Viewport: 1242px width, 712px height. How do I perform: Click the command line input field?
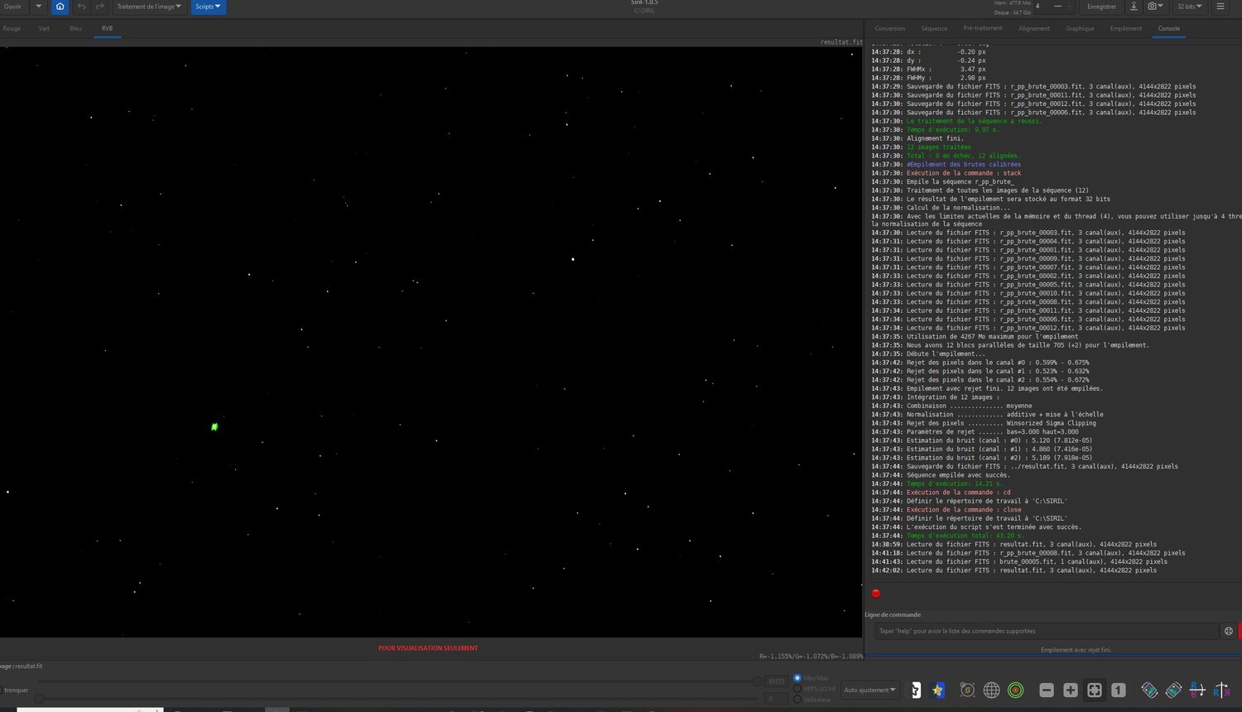[1047, 631]
